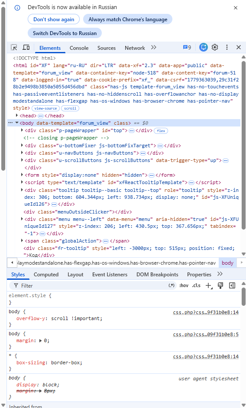
Task: Expand the hidden form element
Action: click(22, 175)
